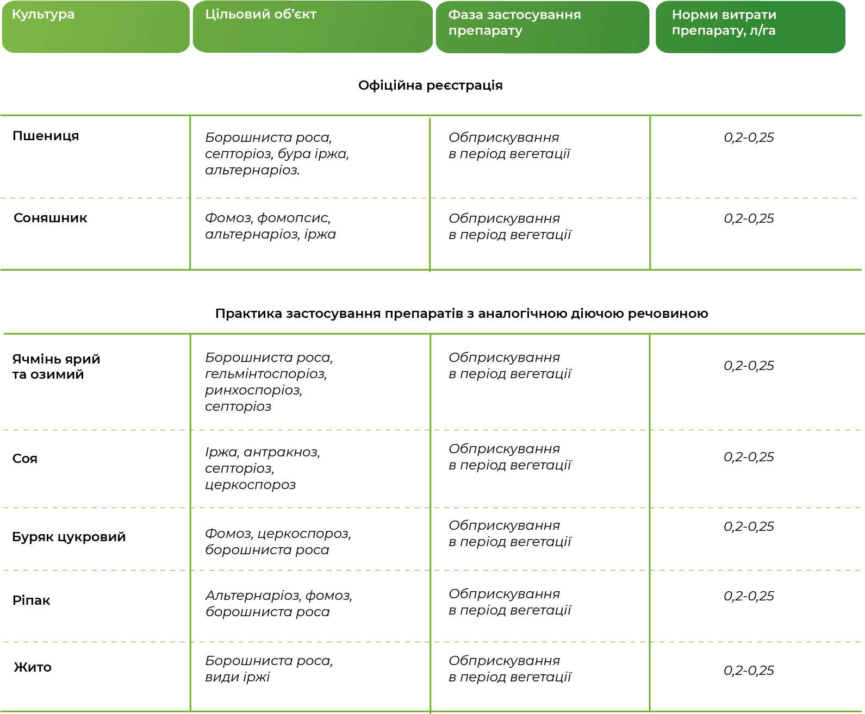The height and width of the screenshot is (714, 865).
Task: Click wheat diseases cell with Борошниста роса, септоріоз
Action: pos(277,154)
